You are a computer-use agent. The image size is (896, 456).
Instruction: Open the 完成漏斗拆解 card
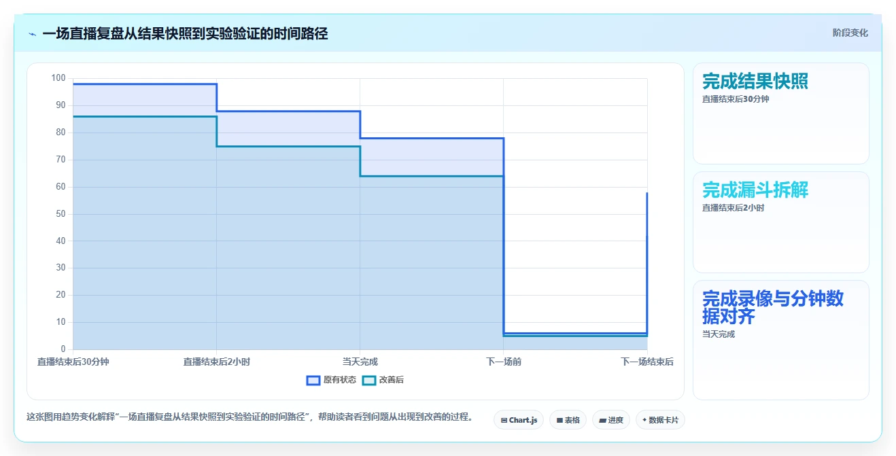pos(780,222)
